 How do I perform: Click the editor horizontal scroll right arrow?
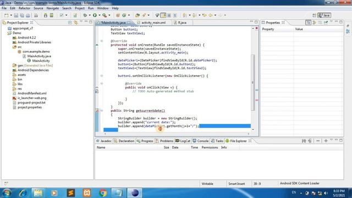[x=248, y=134]
